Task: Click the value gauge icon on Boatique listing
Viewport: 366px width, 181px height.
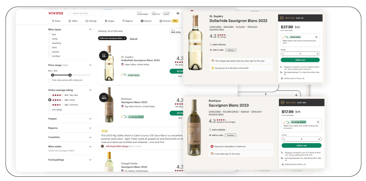Action: (x=124, y=117)
